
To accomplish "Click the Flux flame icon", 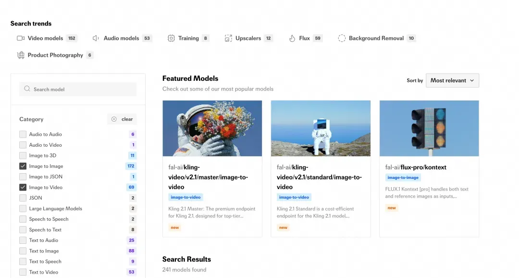I will tap(292, 38).
